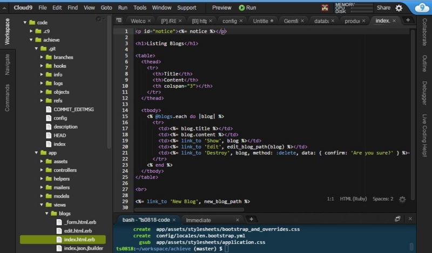Screen dimensions: 432x253
Task: Open workspace tree settings gear icon
Action: 99,19
